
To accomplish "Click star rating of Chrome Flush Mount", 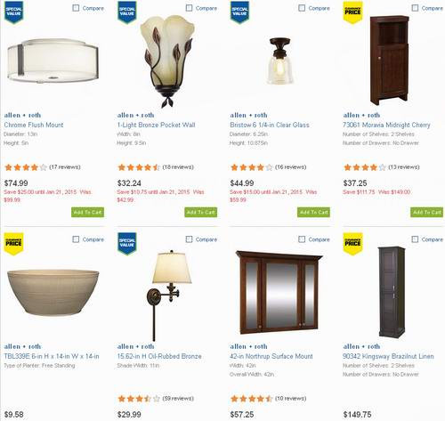I will [26, 167].
